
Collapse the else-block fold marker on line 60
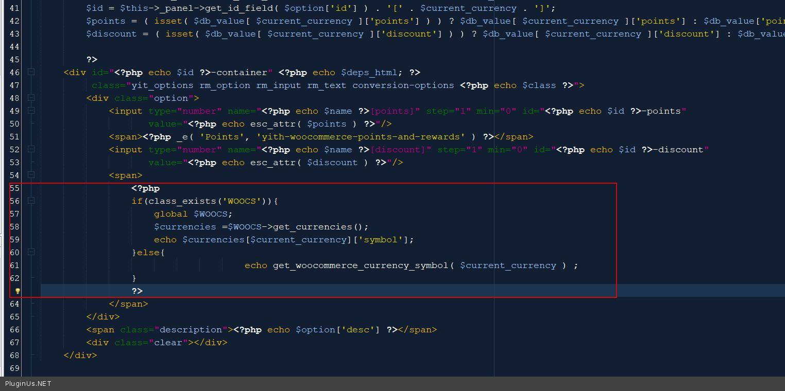[31, 253]
